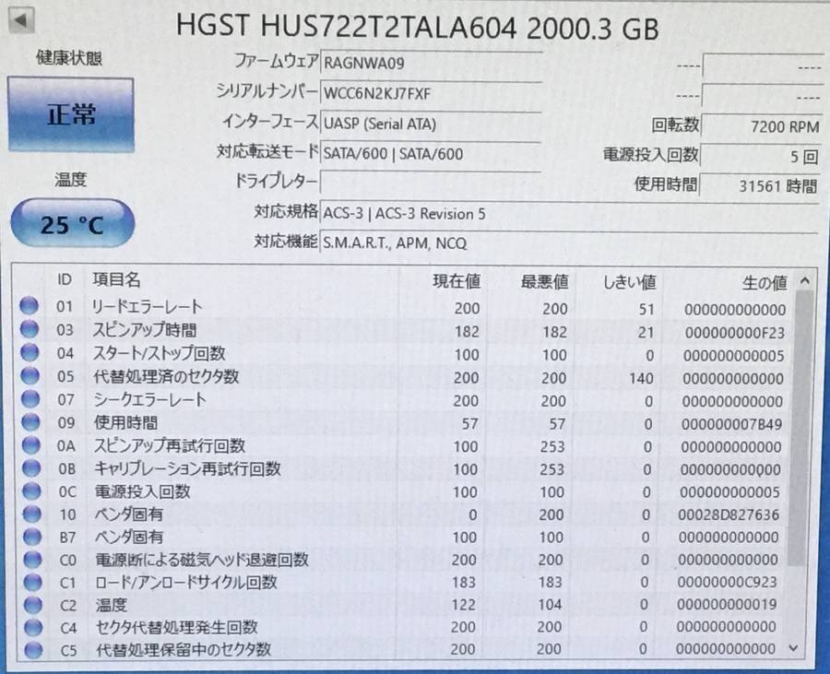Click the scroll up arrow of attribute list
Viewport: 830px width, 674px height.
[x=804, y=281]
